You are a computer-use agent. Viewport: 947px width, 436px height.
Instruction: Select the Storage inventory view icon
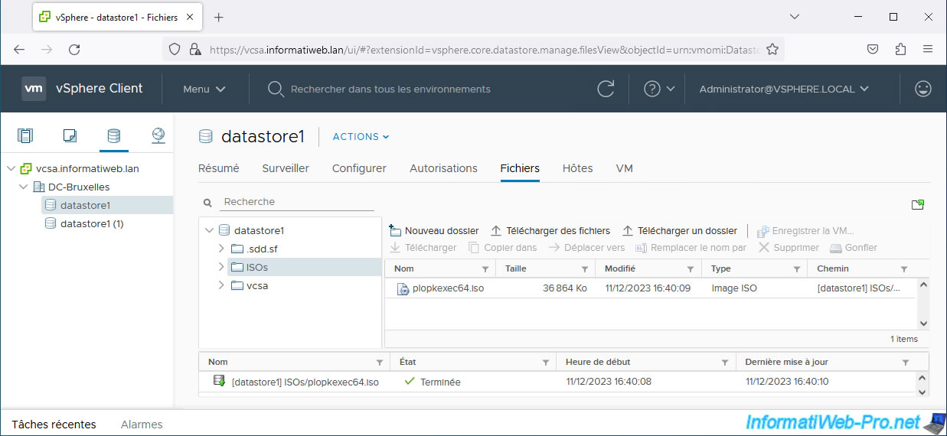pyautogui.click(x=113, y=136)
